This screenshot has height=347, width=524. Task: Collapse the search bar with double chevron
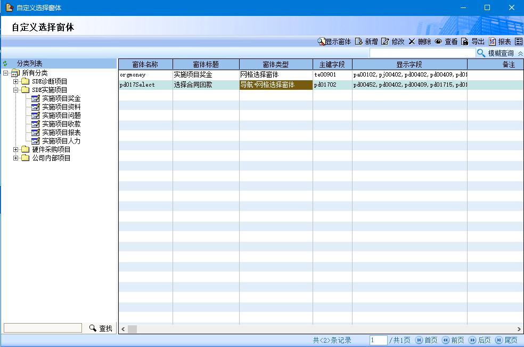pyautogui.click(x=520, y=54)
